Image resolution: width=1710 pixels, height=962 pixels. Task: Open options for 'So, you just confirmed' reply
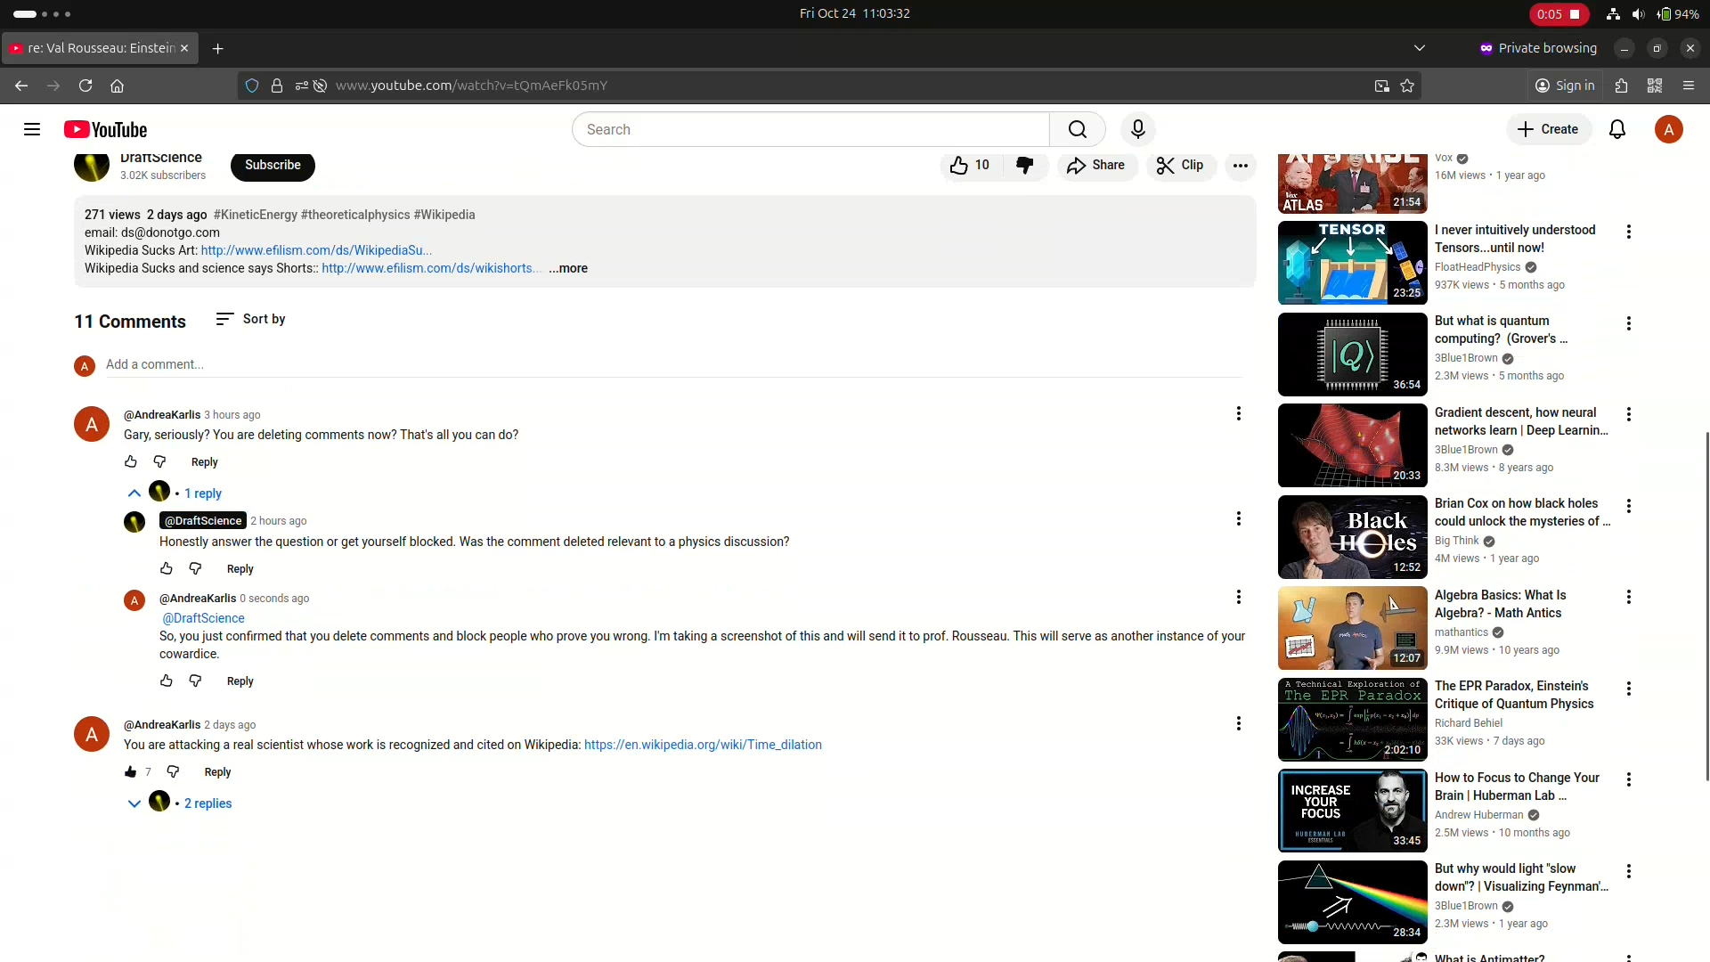[1238, 597]
